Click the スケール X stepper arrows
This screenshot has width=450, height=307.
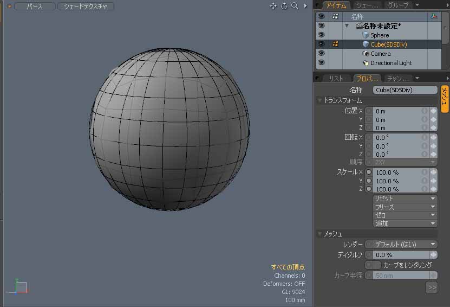point(433,172)
